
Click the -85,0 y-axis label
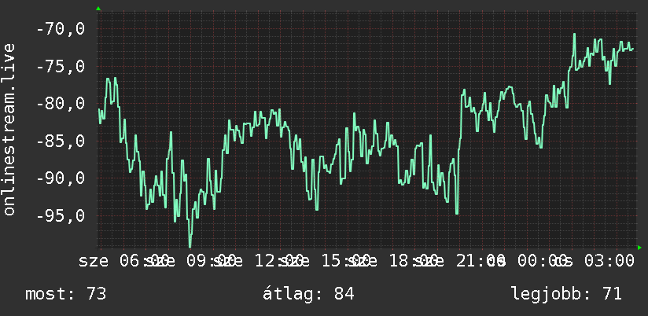point(61,141)
